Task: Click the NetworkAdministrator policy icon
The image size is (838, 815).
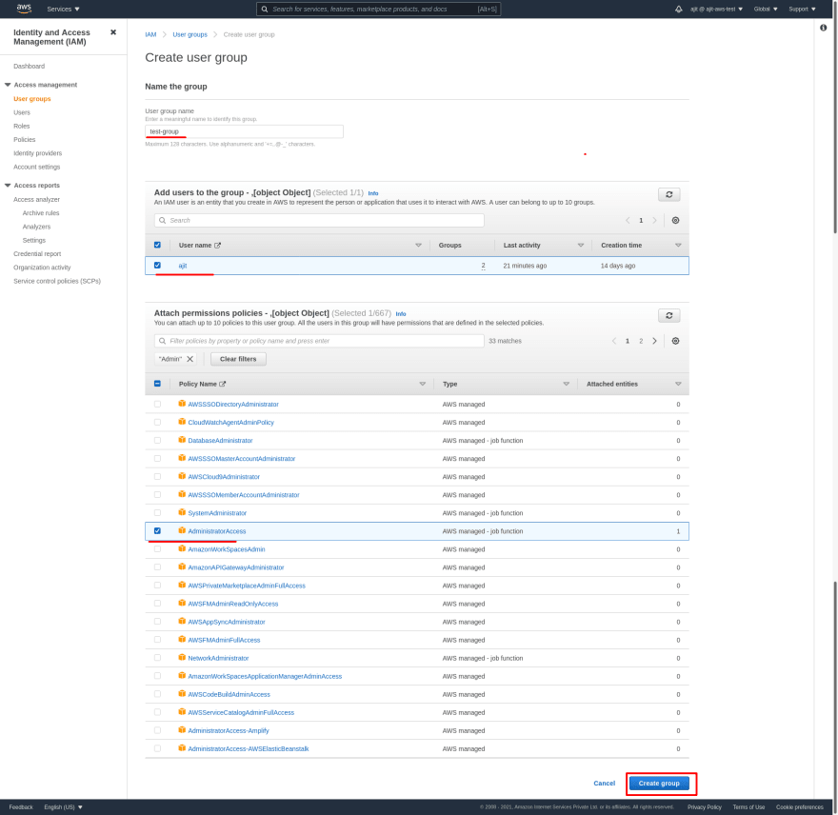Action: [182, 657]
